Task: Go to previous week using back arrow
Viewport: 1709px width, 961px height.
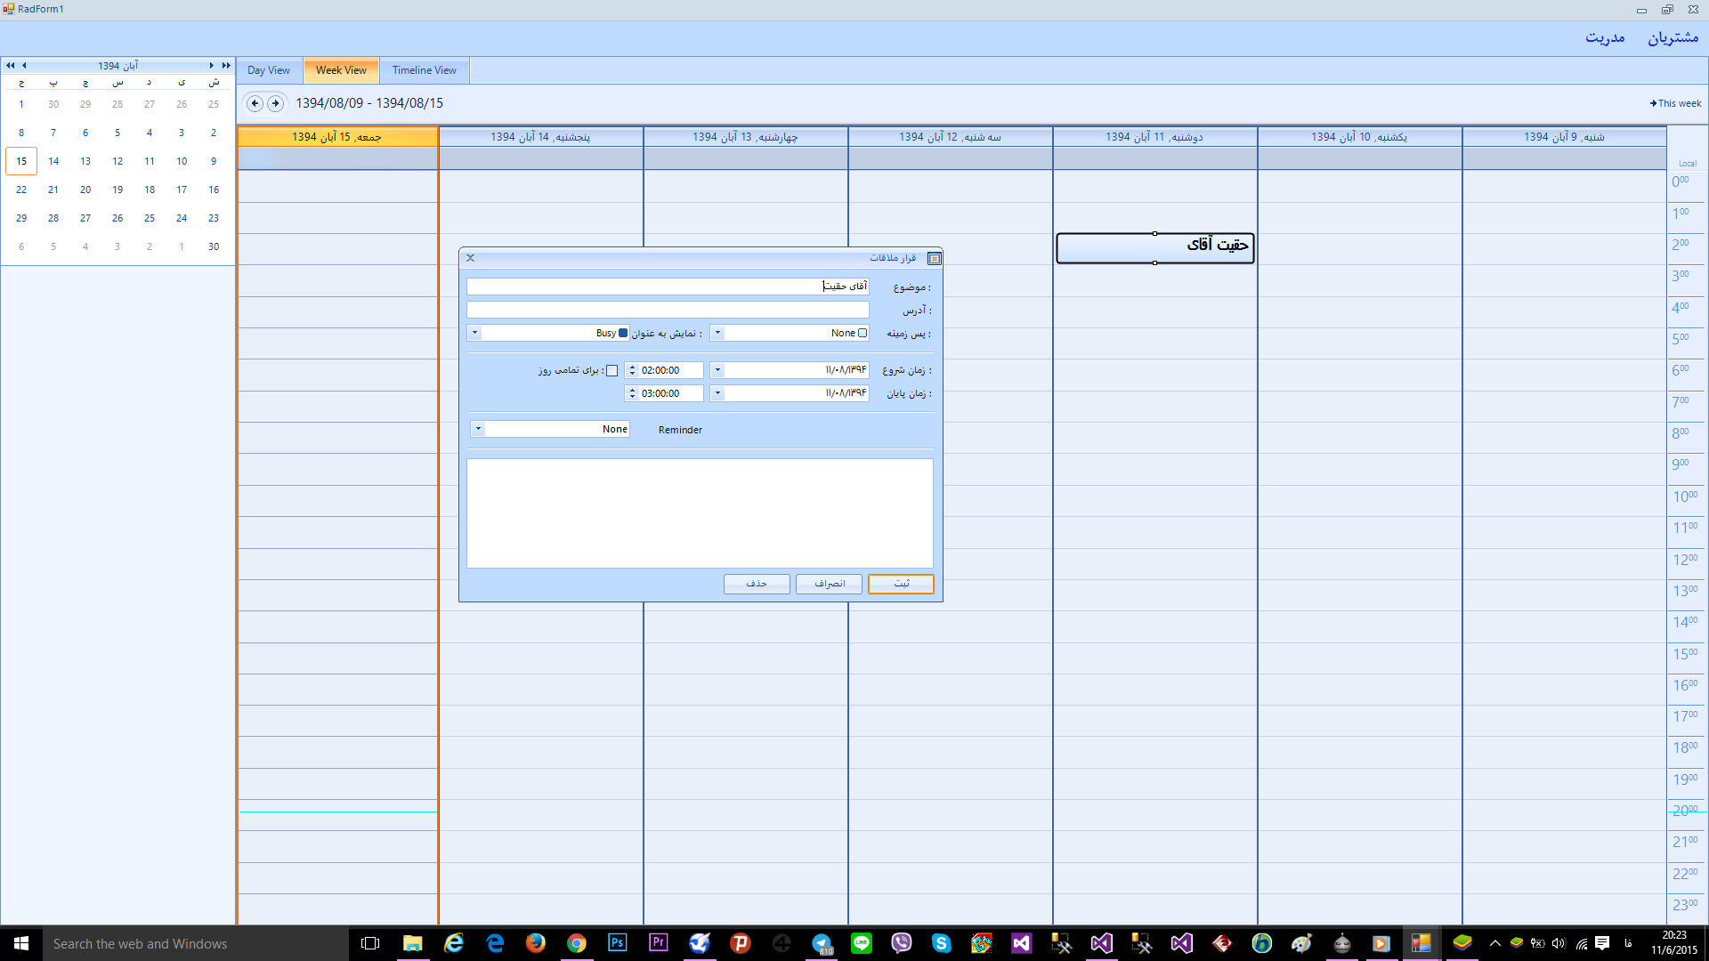Action: pyautogui.click(x=255, y=103)
